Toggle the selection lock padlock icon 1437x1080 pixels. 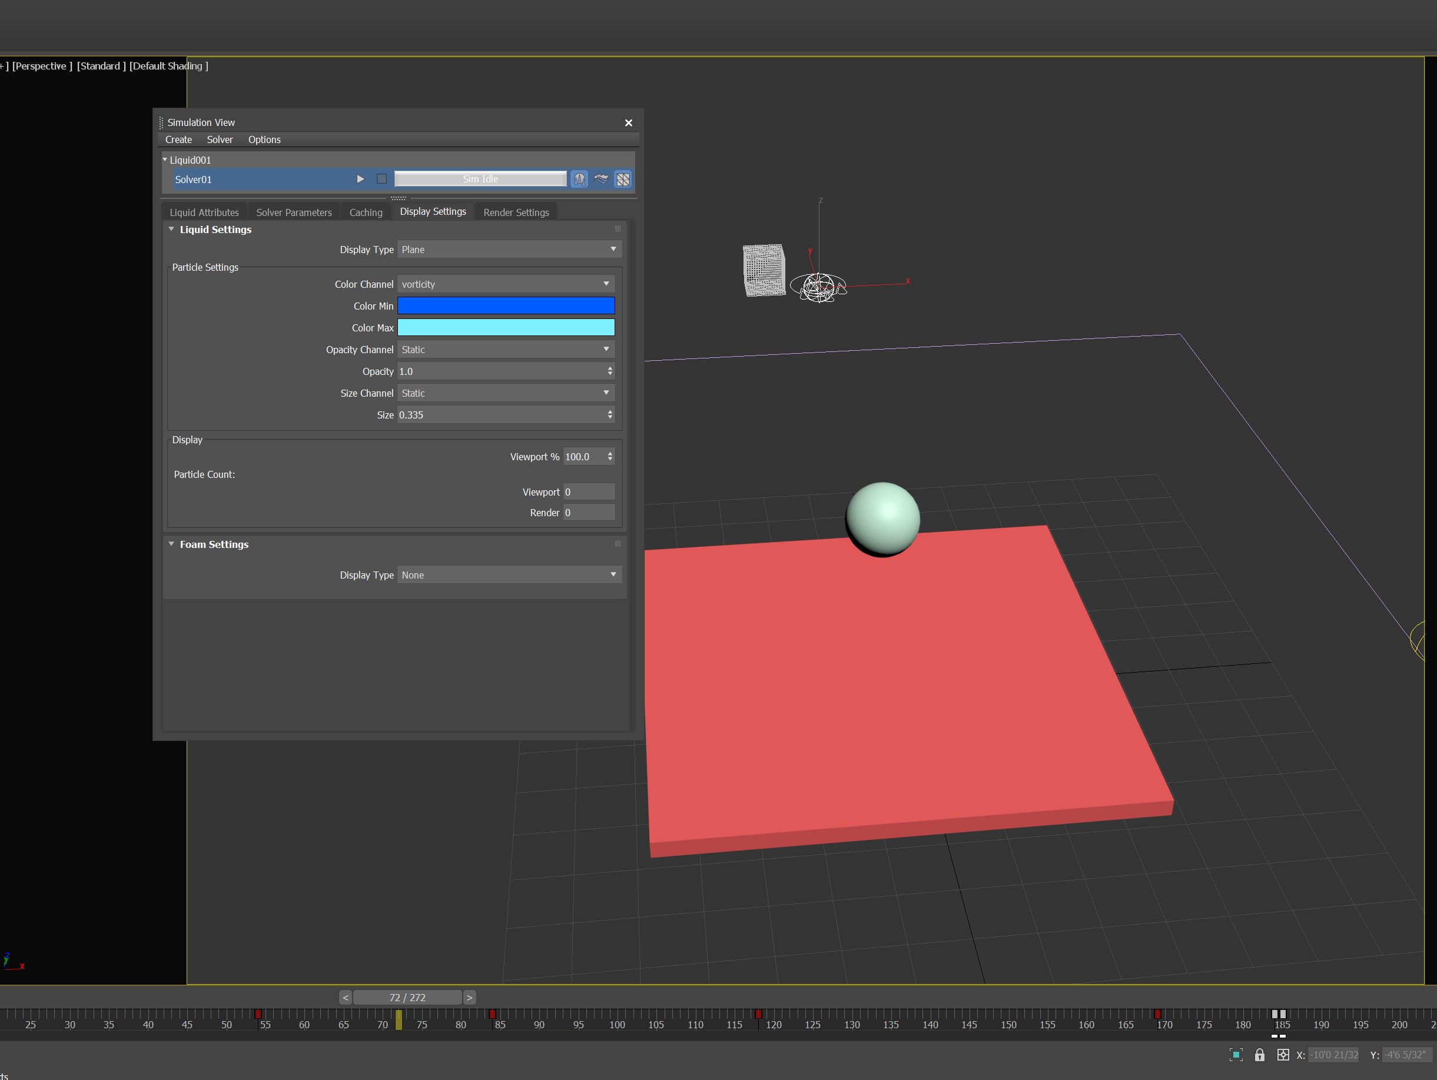(x=1260, y=1055)
